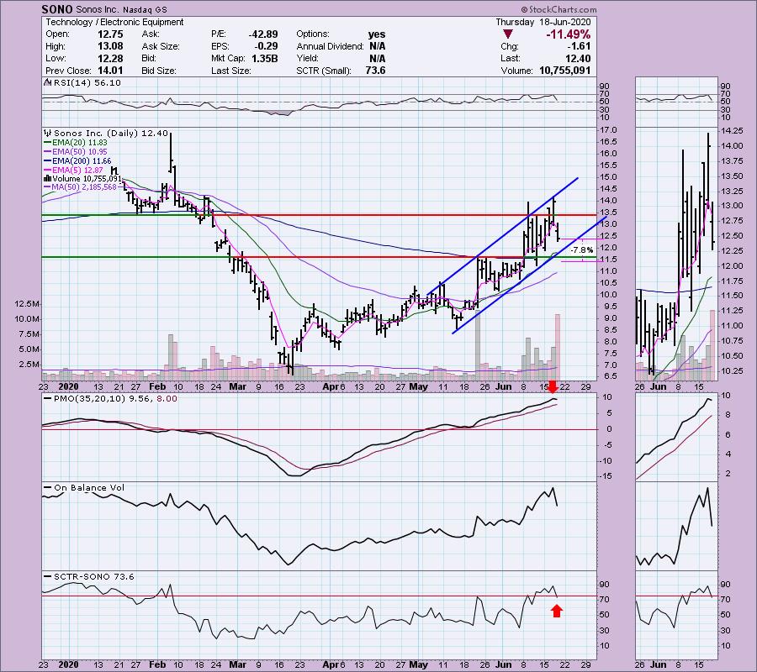
Task: Click the EMA(200) 11.66 legend entry
Action: click(77, 161)
